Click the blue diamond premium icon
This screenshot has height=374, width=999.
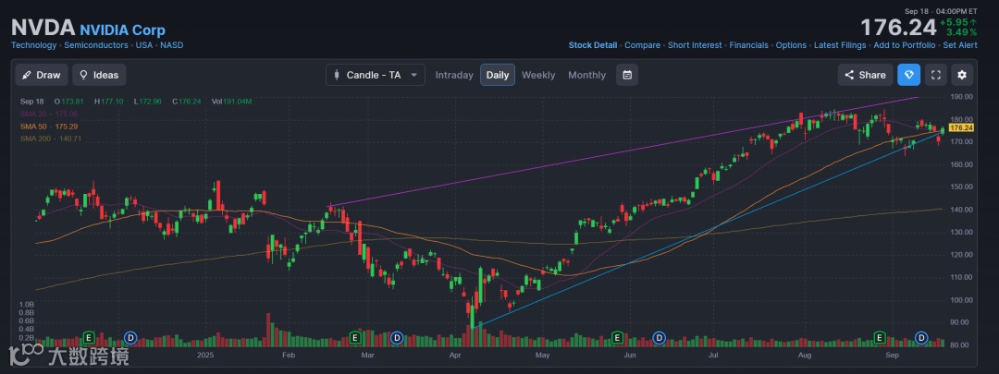point(908,75)
